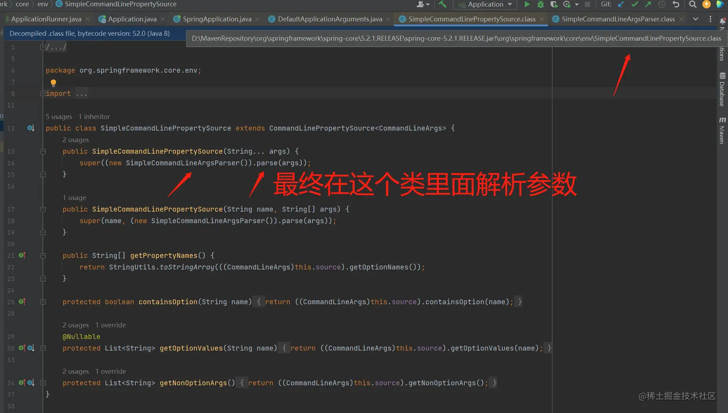Image resolution: width=728 pixels, height=413 pixels.
Task: Run with coverage using the shield icon
Action: pos(554,4)
